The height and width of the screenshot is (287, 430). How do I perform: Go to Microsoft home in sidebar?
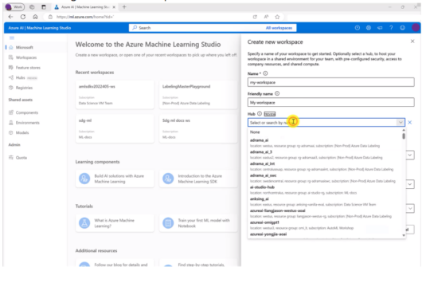24,48
